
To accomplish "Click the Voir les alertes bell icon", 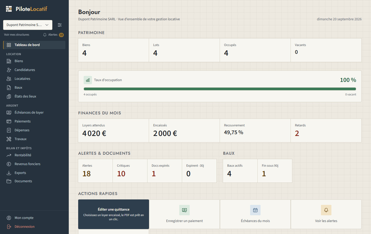I will 326,210.
